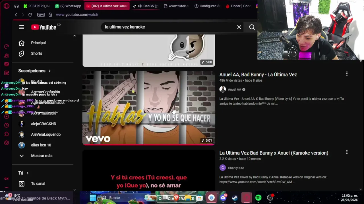
Task: Open La Ultima Vez Karaoke version title
Action: click(274, 153)
